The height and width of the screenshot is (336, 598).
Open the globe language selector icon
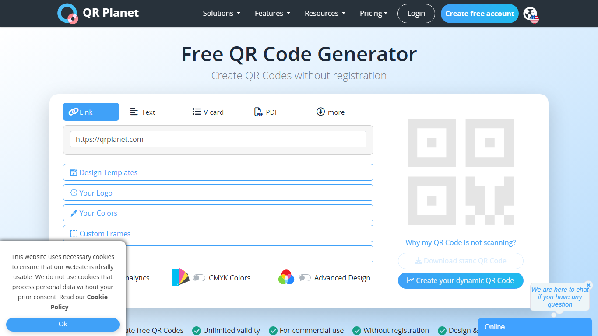(x=531, y=14)
